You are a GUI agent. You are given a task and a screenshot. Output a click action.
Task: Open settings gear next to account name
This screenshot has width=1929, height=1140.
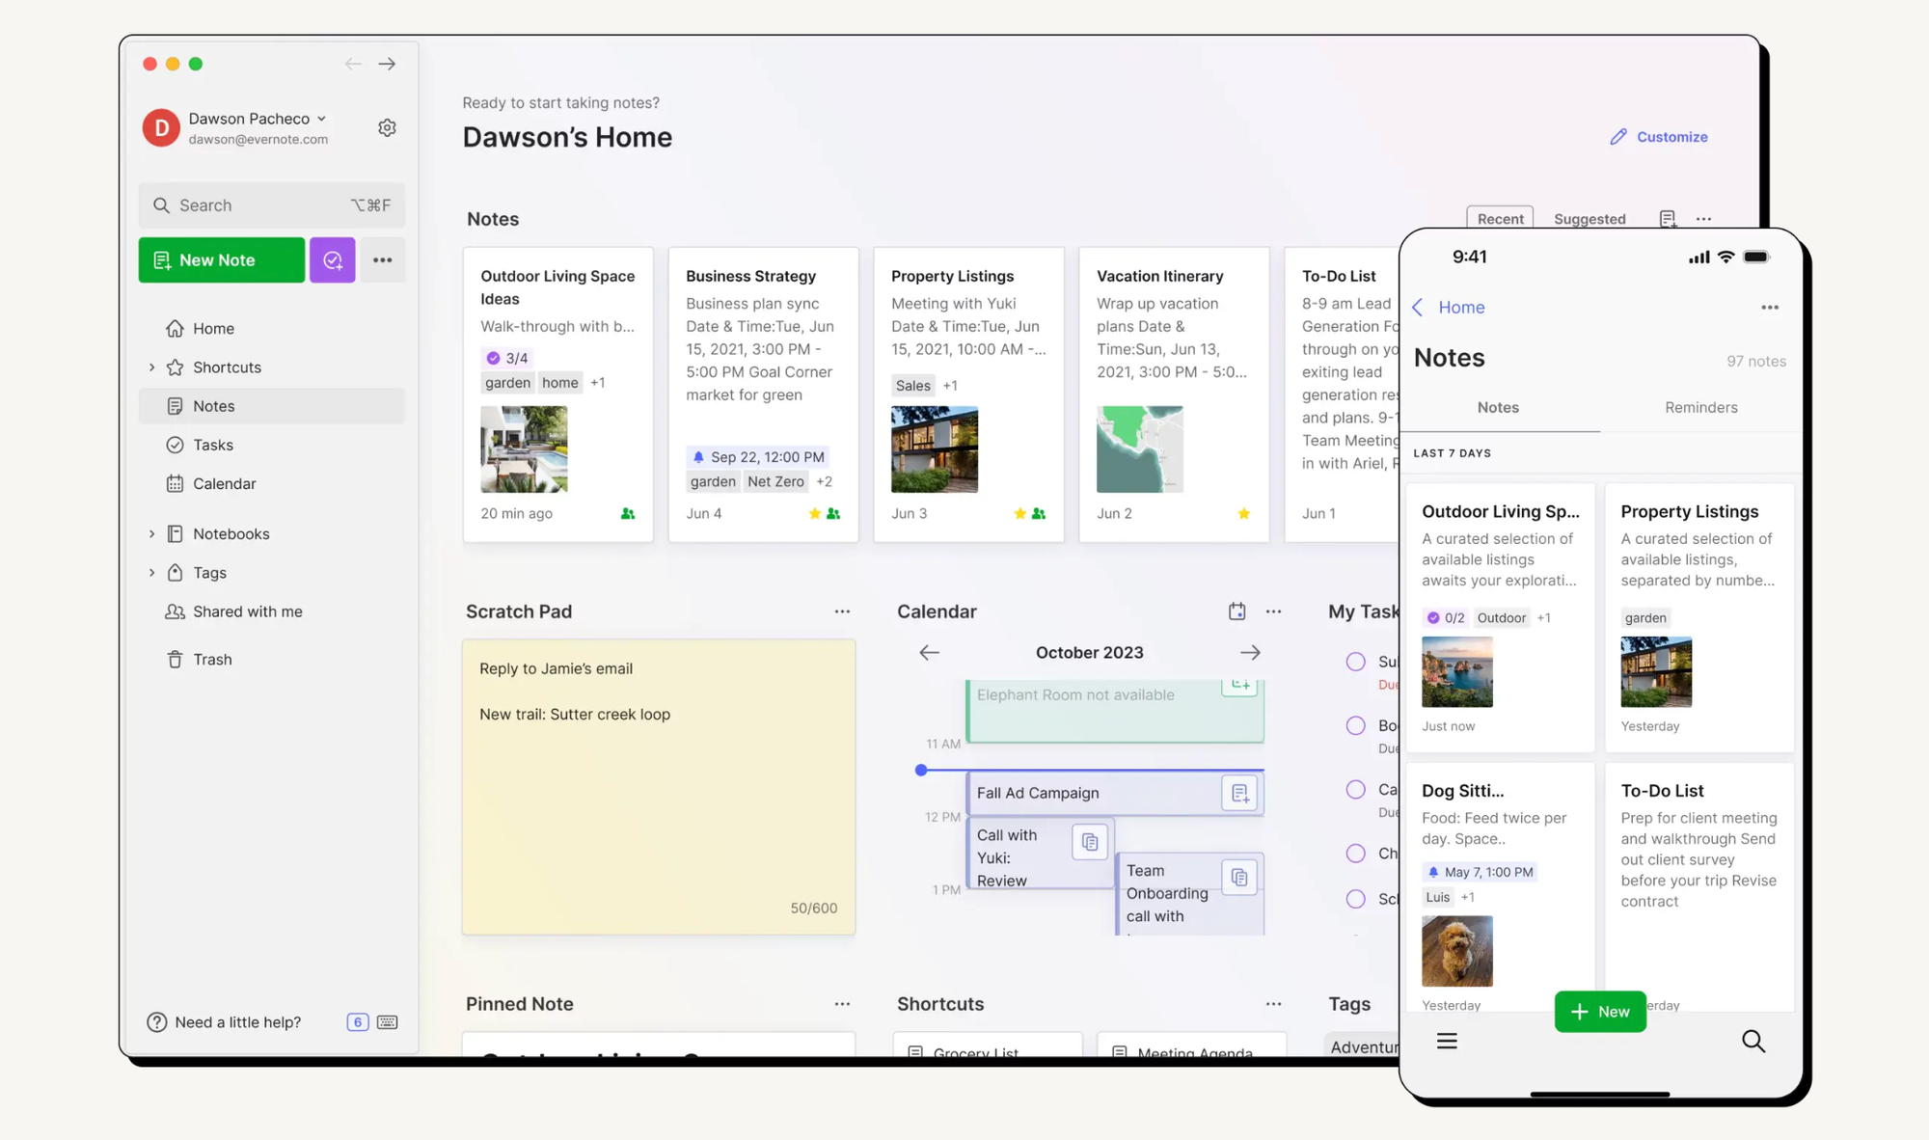(x=387, y=127)
